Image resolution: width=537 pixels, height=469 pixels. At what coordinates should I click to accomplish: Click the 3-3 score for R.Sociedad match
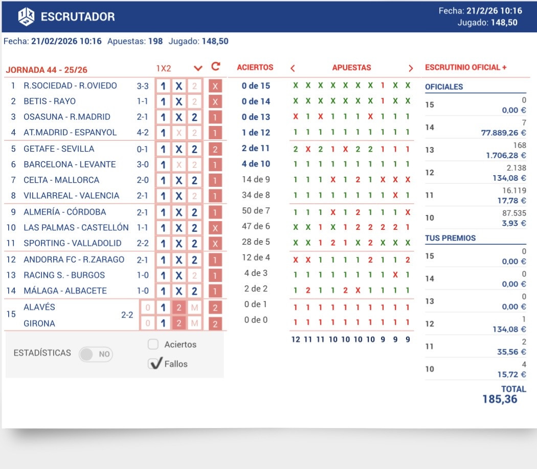[143, 86]
